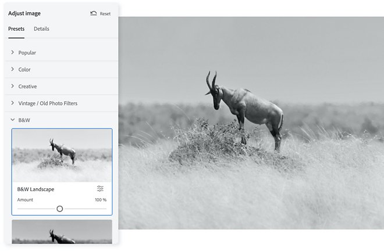Viewport: 384px width, 251px height.
Task: Collapse the B&W presets group
Action: tap(61, 120)
